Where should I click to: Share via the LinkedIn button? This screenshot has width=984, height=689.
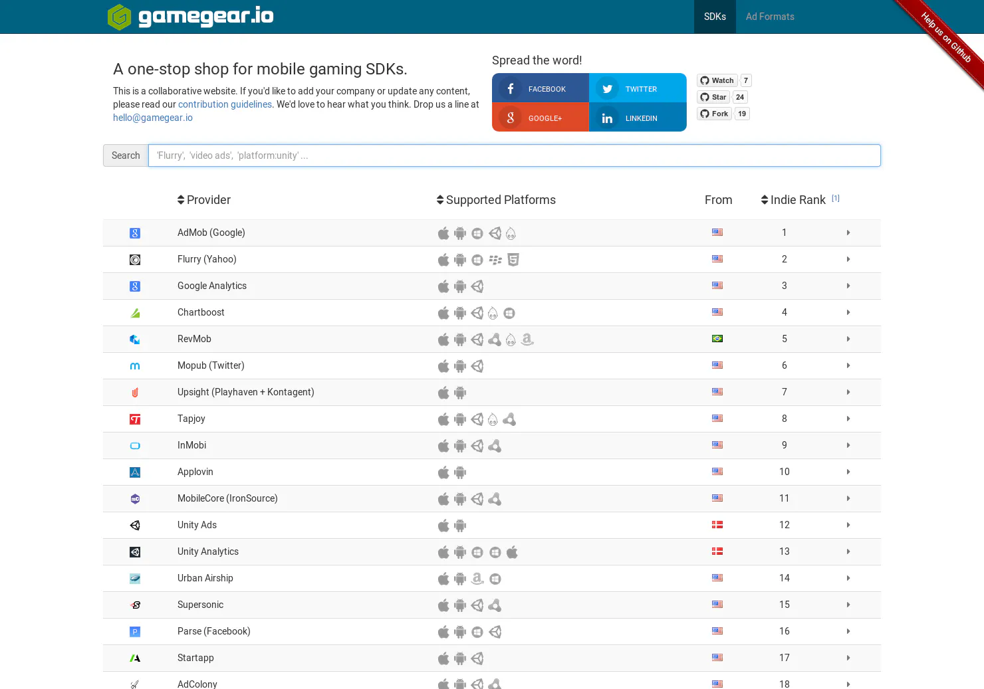[638, 118]
